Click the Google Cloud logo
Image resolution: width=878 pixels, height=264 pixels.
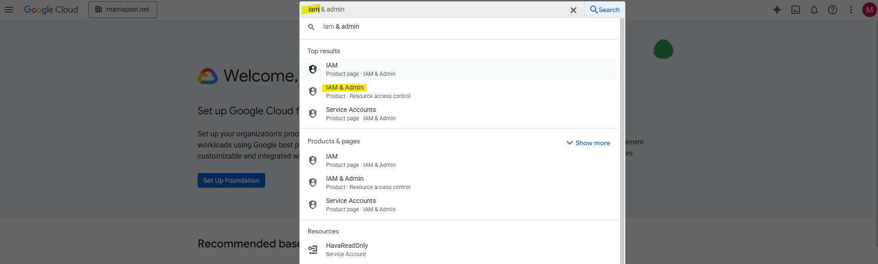pyautogui.click(x=51, y=10)
